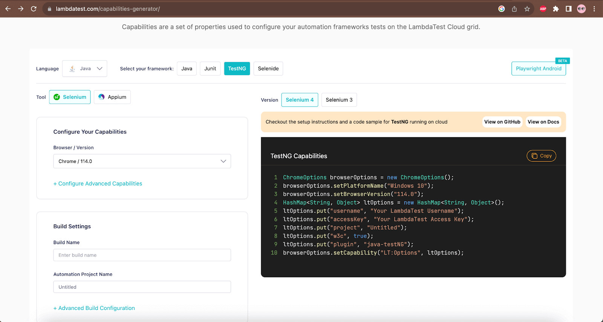Viewport: 603px width, 322px height.
Task: Open the Java language dropdown
Action: [x=85, y=68]
